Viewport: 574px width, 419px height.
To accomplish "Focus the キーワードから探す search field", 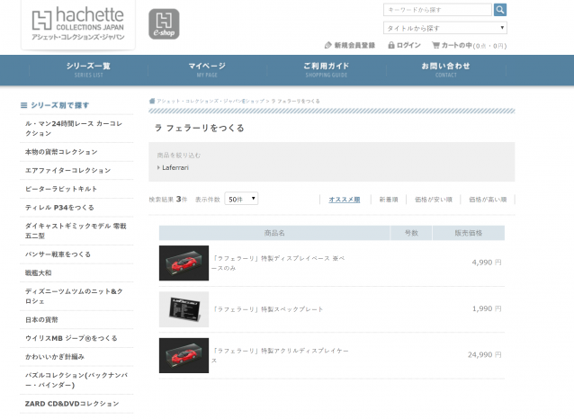I will pos(437,10).
